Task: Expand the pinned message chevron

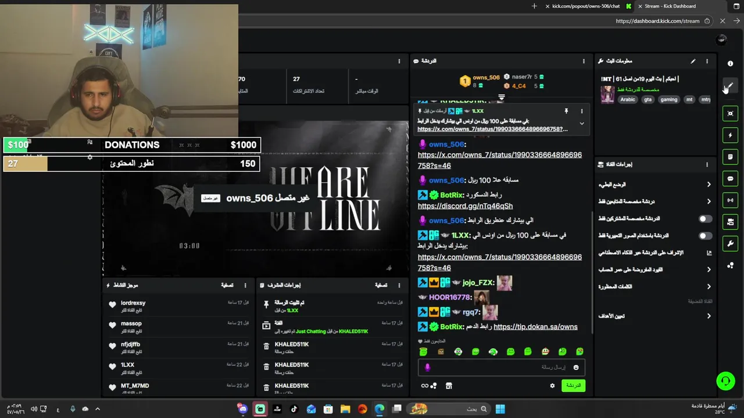Action: pyautogui.click(x=582, y=123)
